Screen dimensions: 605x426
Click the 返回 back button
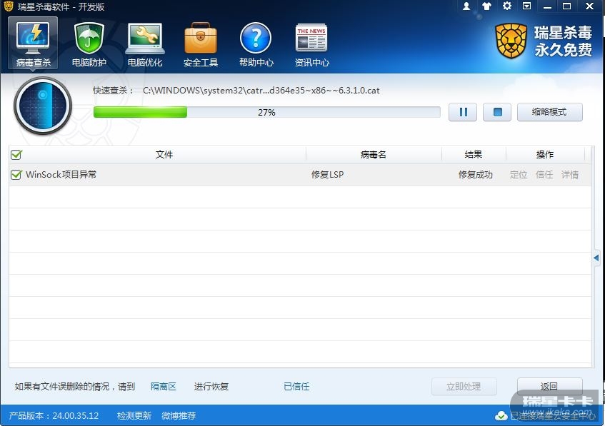click(549, 386)
